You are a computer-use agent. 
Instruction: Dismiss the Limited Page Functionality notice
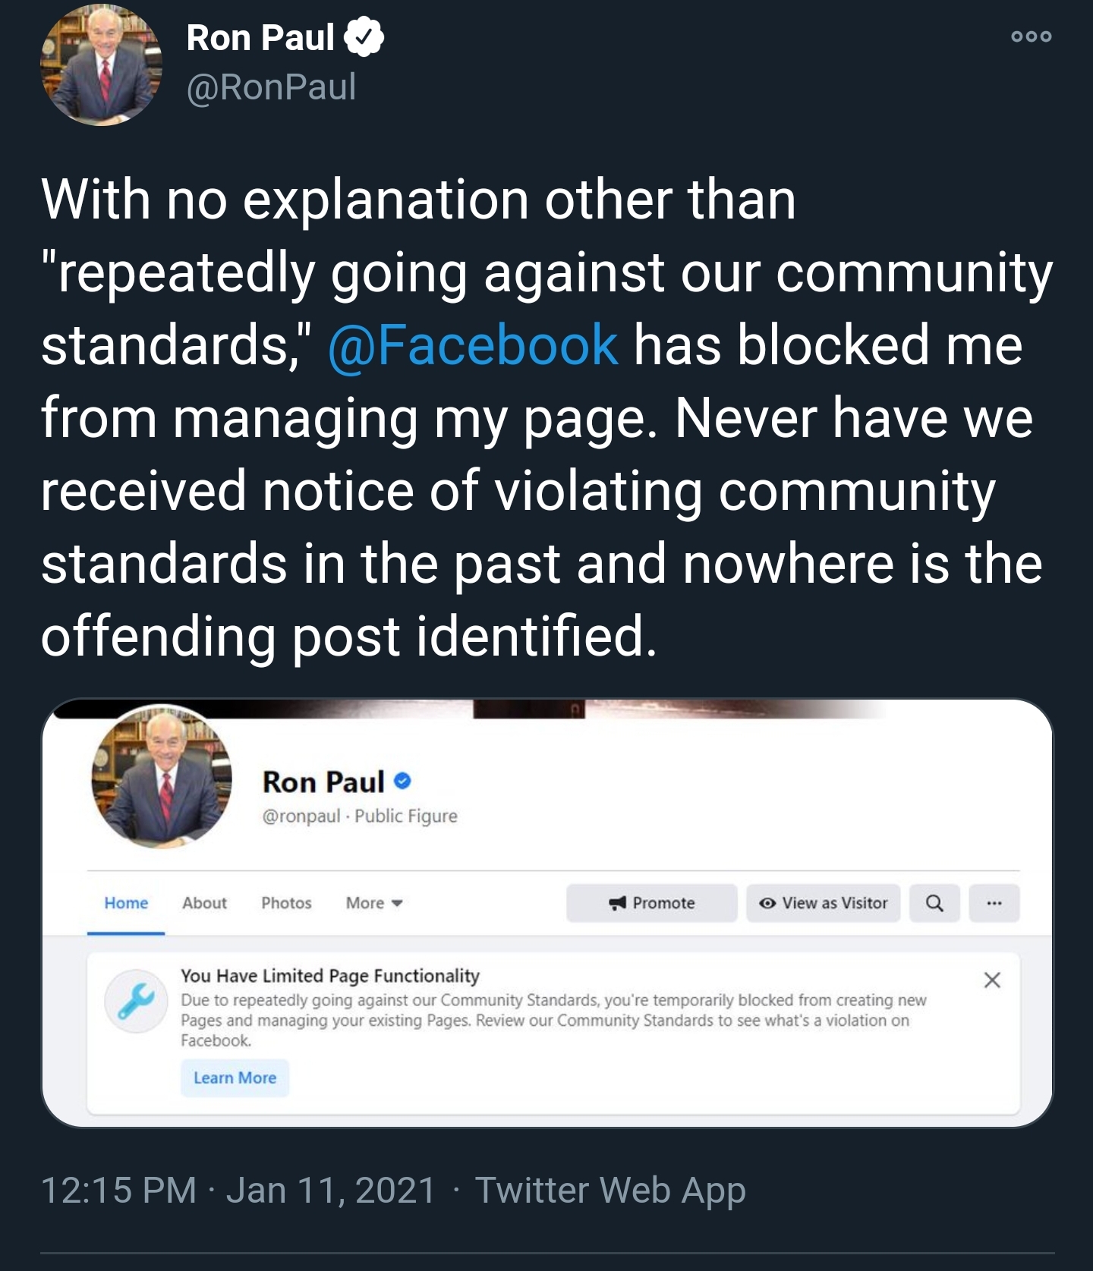(992, 980)
